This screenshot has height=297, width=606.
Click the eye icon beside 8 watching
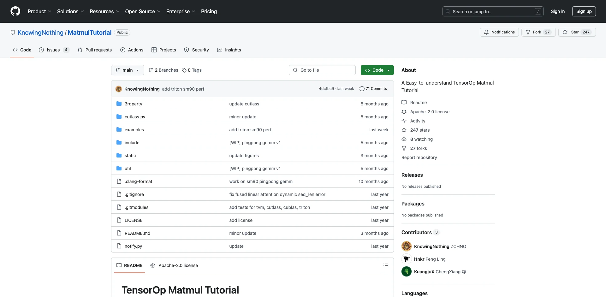404,139
